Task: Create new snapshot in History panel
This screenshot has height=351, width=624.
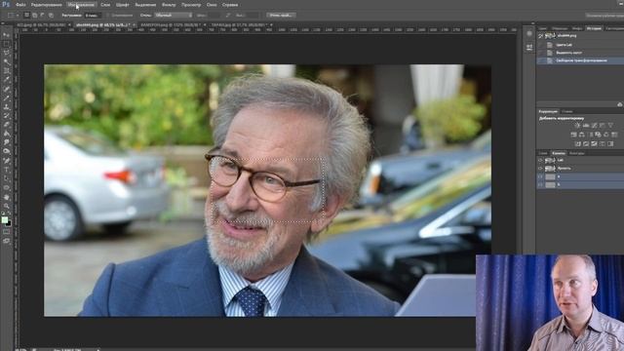Action: 620,104
